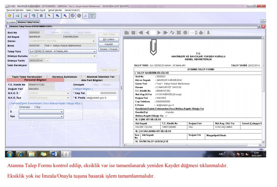
Task: Collapse the splitter arrow between panels
Action: tap(121, 88)
